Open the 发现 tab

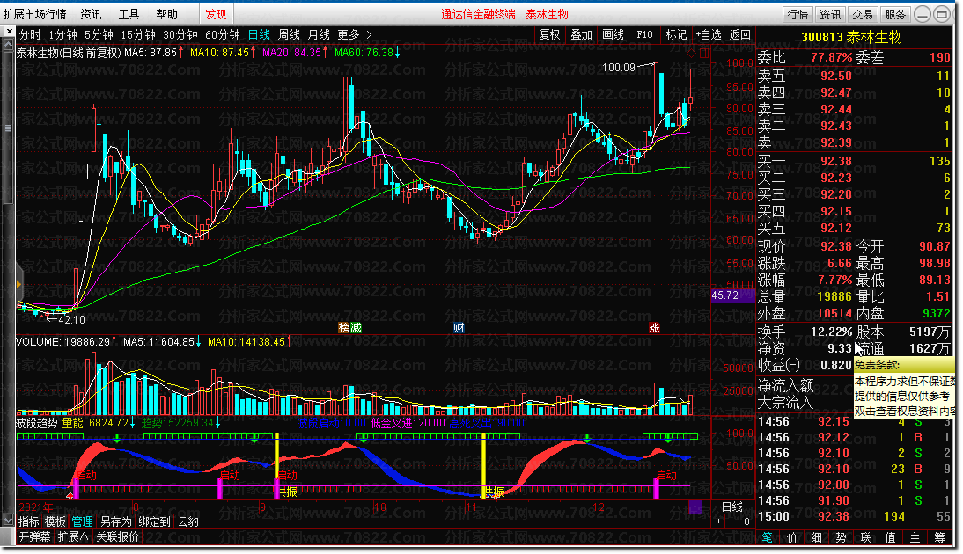click(x=217, y=14)
